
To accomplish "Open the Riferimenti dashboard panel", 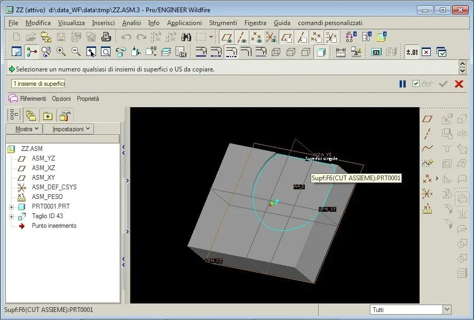I will coord(33,99).
